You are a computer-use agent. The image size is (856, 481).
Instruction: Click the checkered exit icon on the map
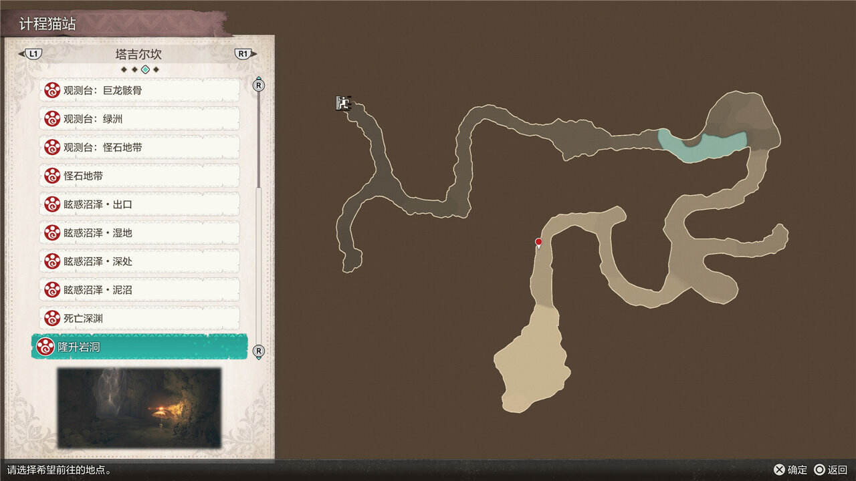[x=343, y=103]
